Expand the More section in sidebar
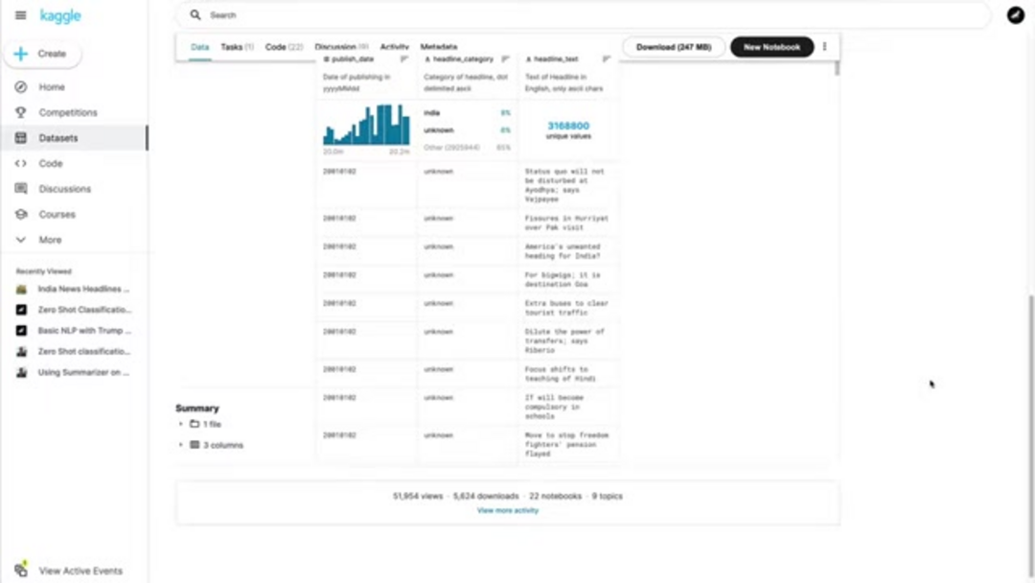Screen dimensions: 1035x583 coord(21,240)
